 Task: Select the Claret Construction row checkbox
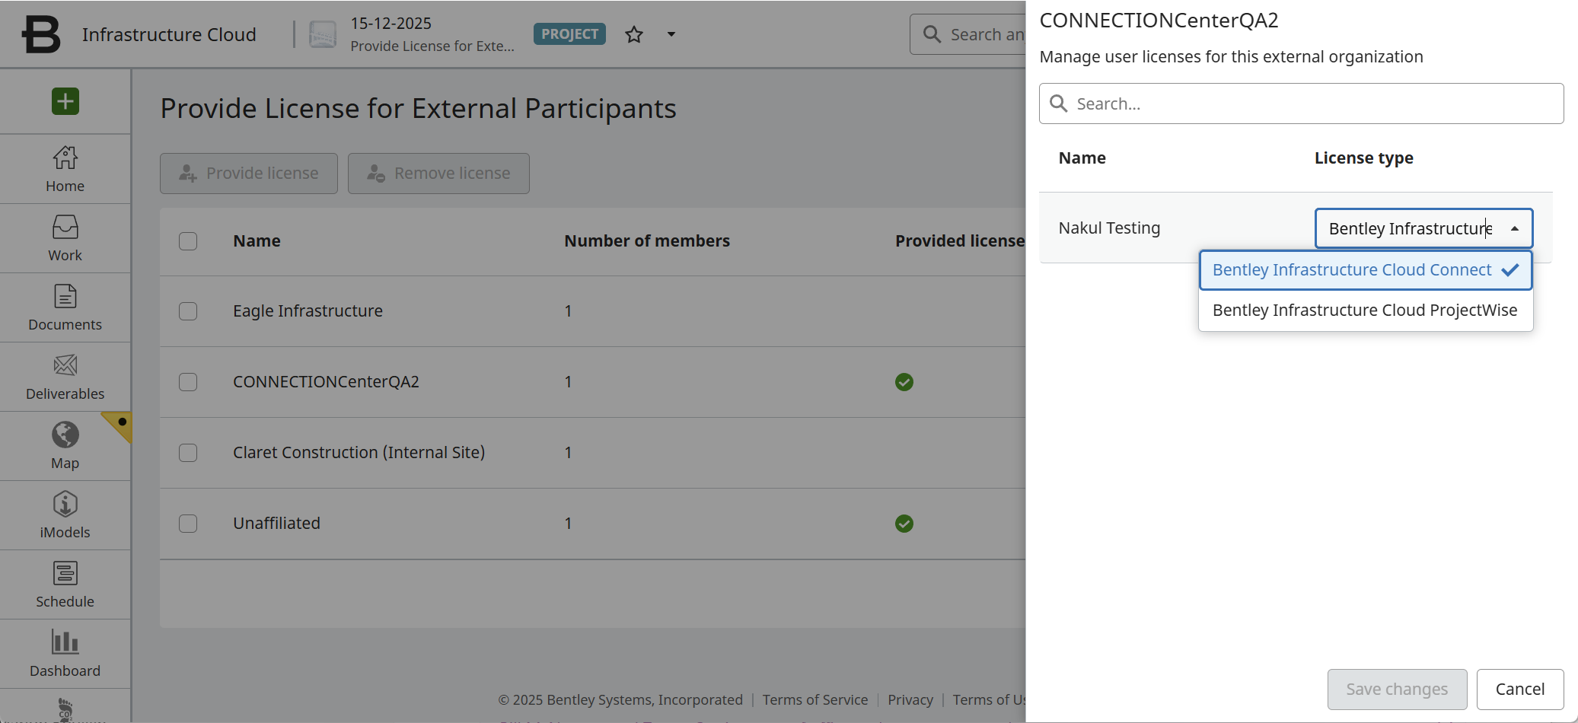tap(188, 453)
